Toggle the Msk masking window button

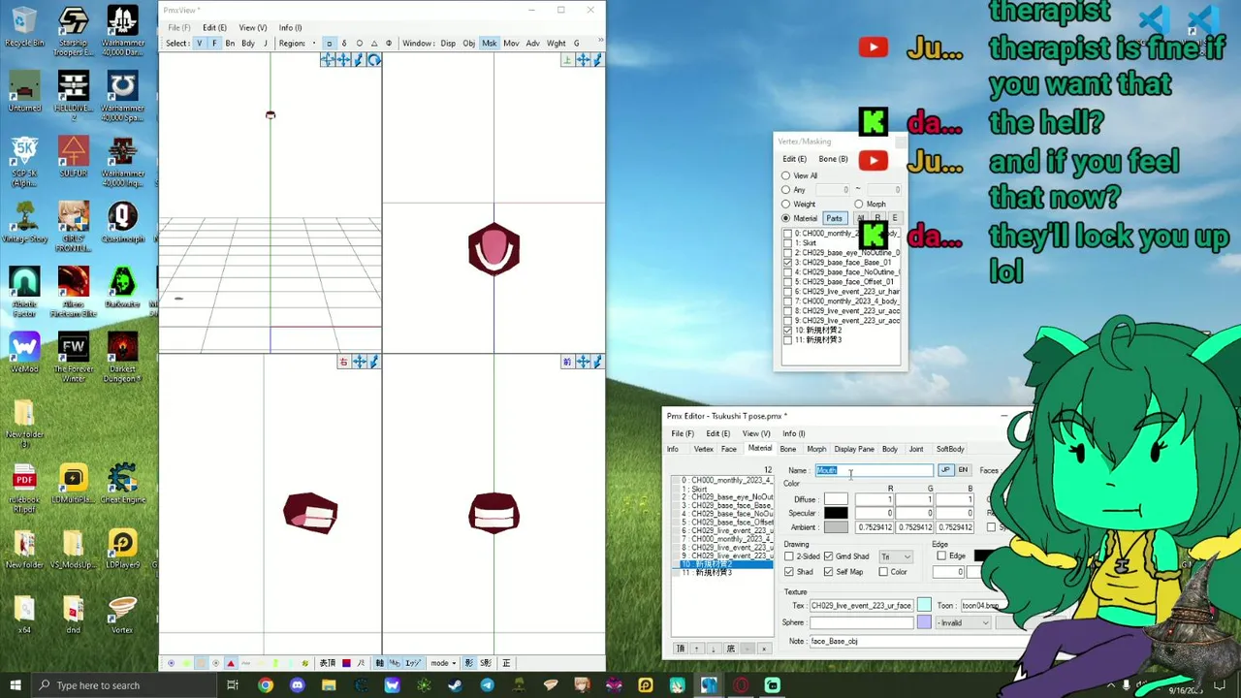tap(489, 43)
